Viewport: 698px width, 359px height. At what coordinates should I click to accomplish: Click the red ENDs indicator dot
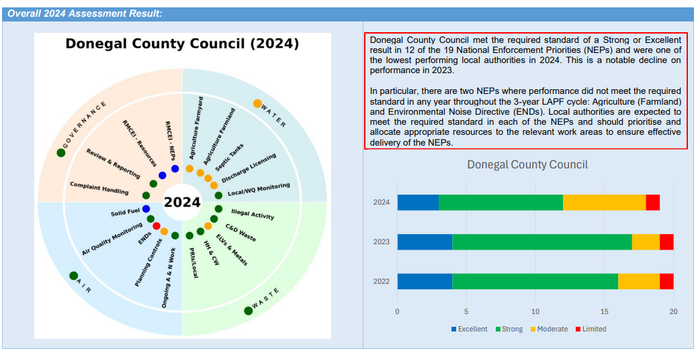tap(157, 225)
